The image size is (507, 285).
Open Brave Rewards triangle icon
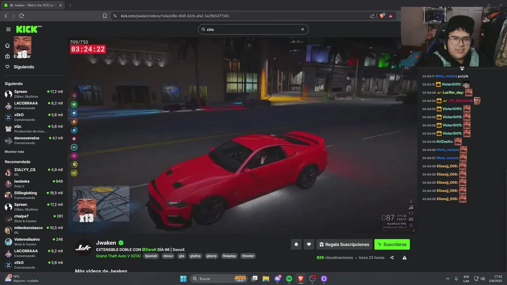[391, 16]
